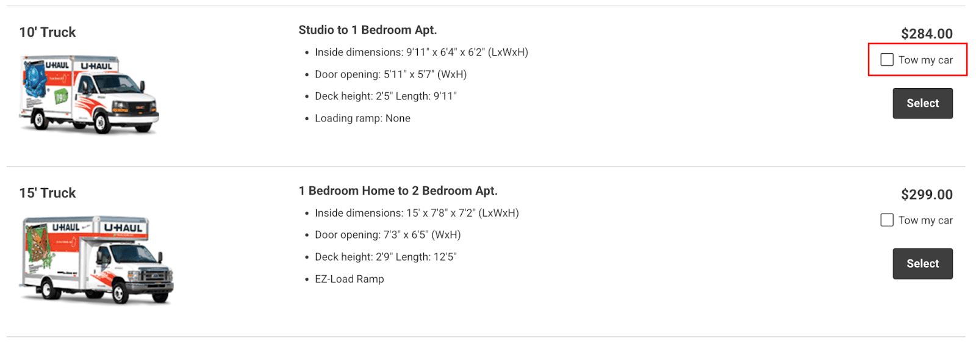Click the "Studio to 1 Bedroom Apt." title
This screenshot has width=976, height=343.
click(x=367, y=30)
